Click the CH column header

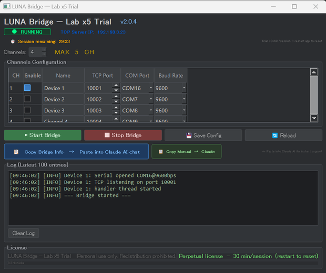coord(16,76)
